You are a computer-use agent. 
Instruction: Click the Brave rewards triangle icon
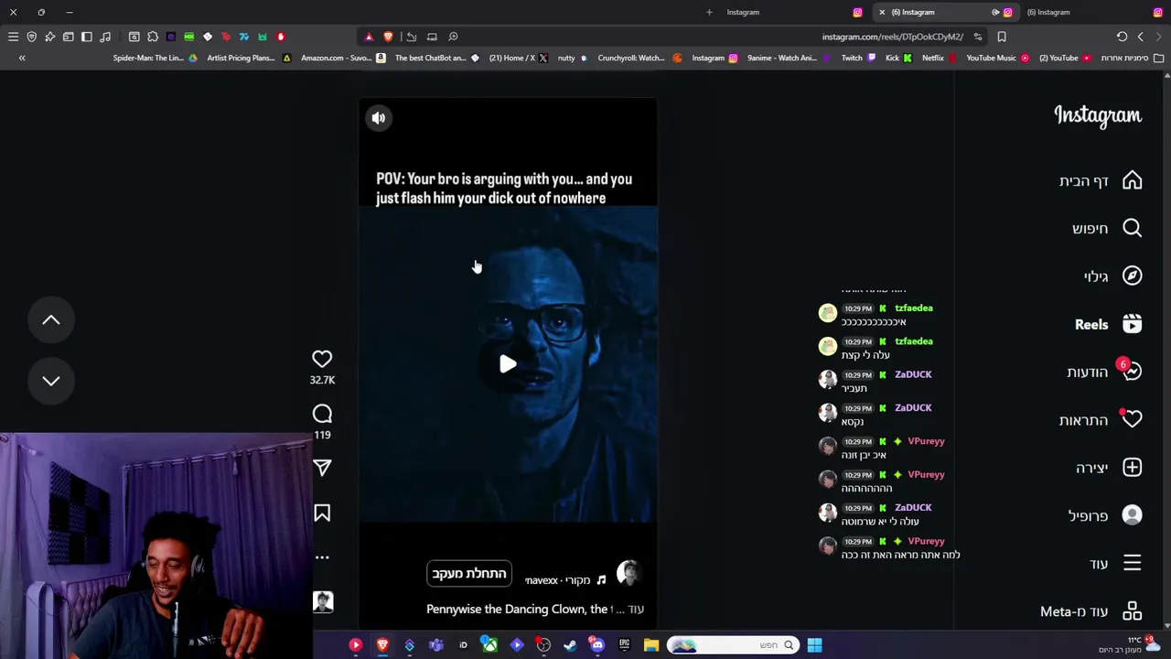tap(369, 37)
